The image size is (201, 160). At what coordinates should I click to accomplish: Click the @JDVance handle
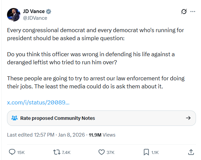coord(35,18)
